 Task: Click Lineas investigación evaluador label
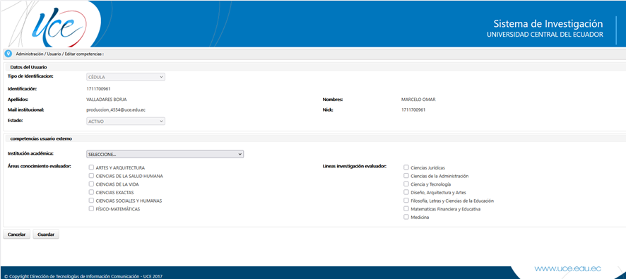355,166
